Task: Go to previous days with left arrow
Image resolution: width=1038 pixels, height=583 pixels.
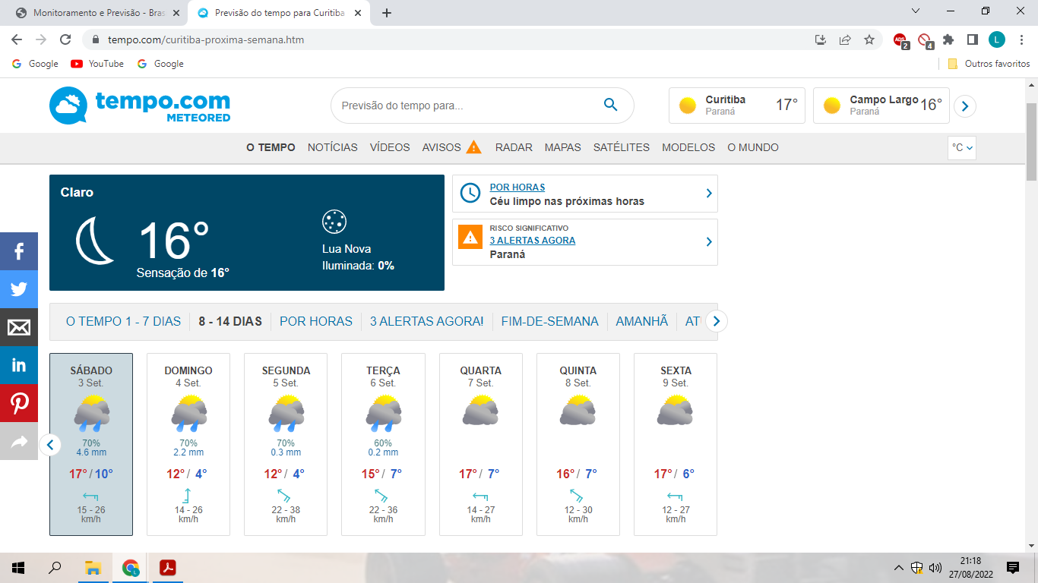Action: (x=50, y=445)
